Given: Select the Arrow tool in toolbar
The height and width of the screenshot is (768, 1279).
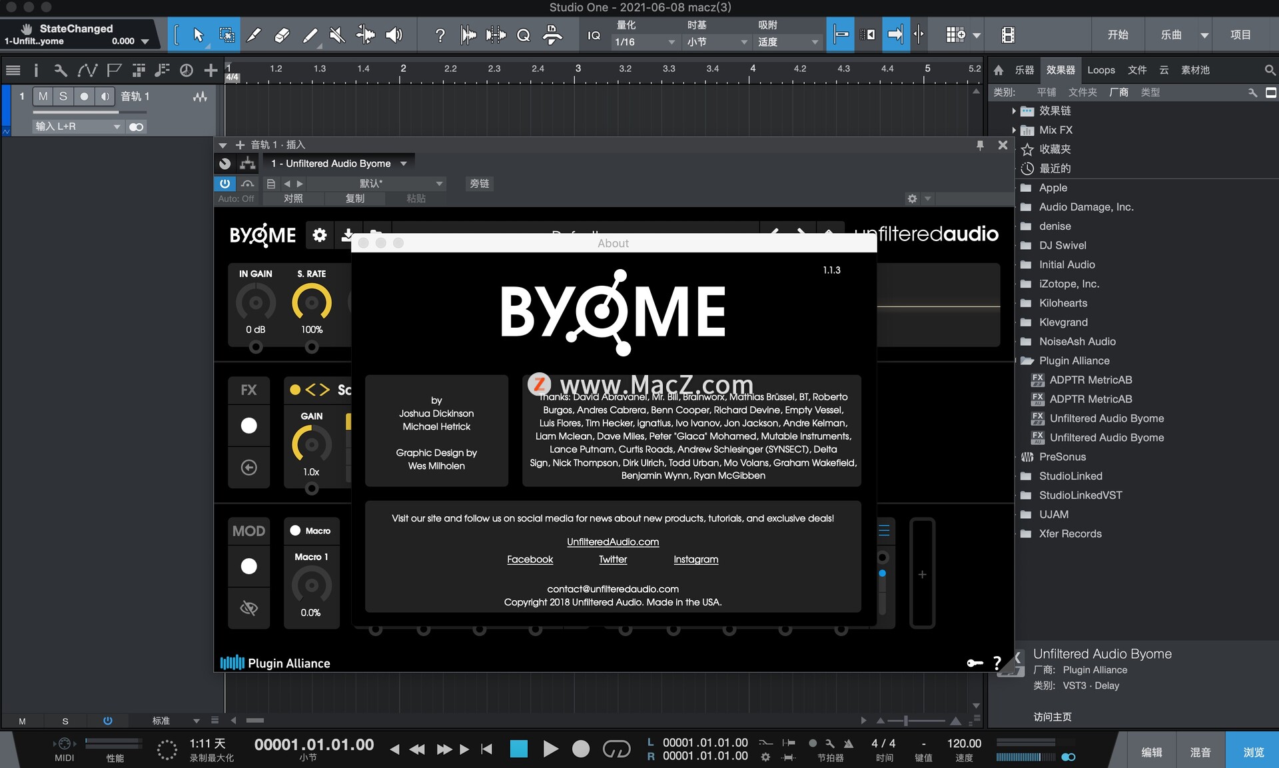Looking at the screenshot, I should (198, 35).
